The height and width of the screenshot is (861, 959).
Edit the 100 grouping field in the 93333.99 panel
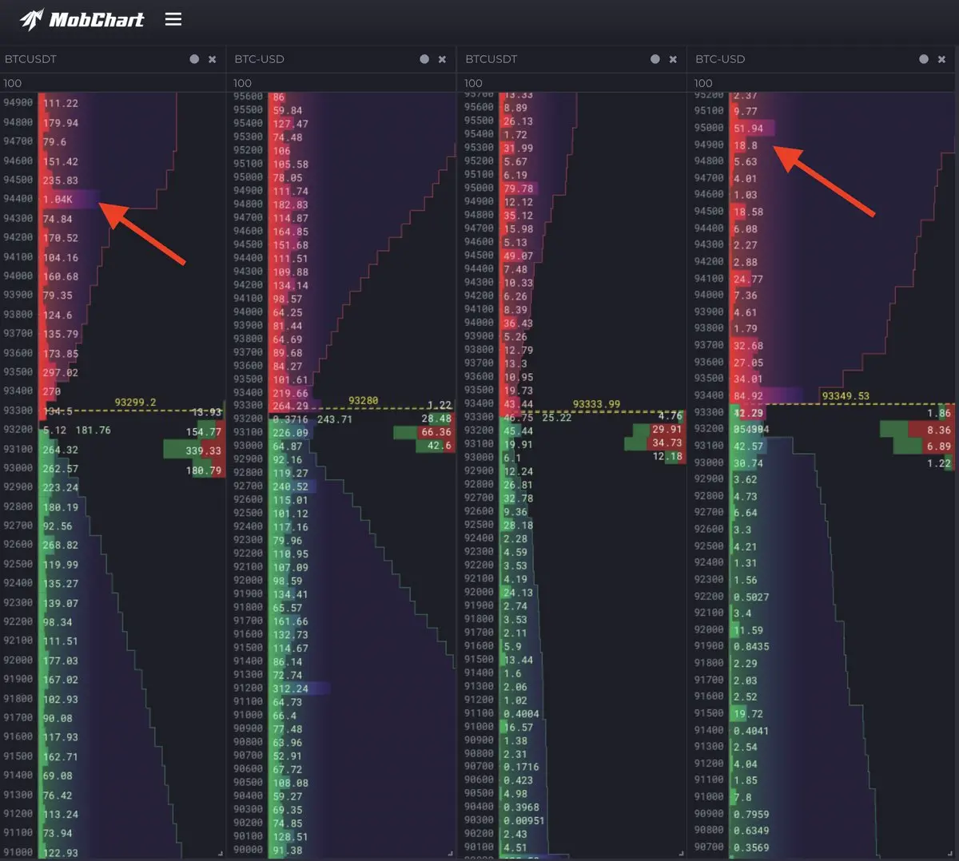click(x=573, y=83)
